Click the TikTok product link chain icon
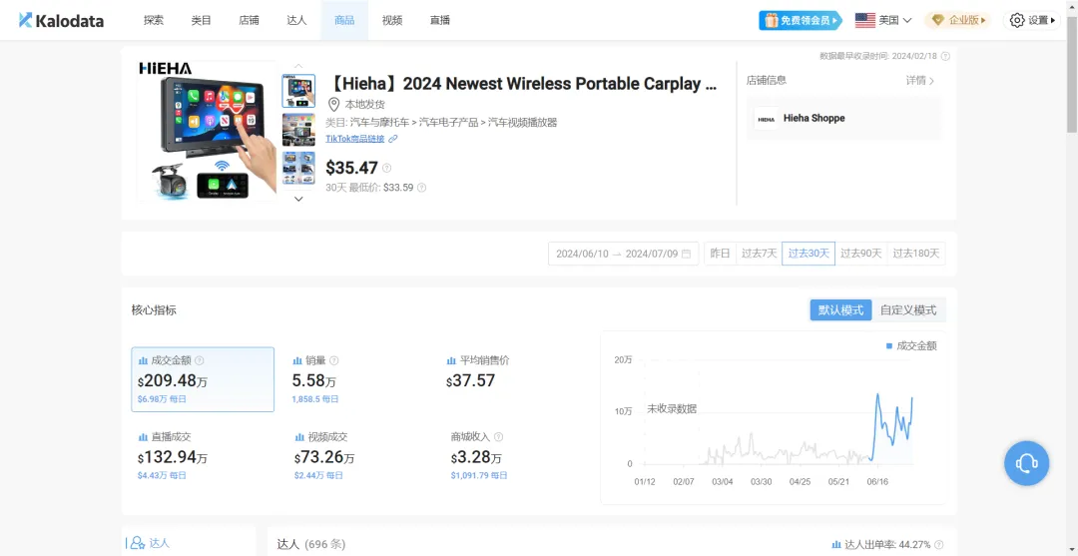The height and width of the screenshot is (556, 1078). (393, 139)
